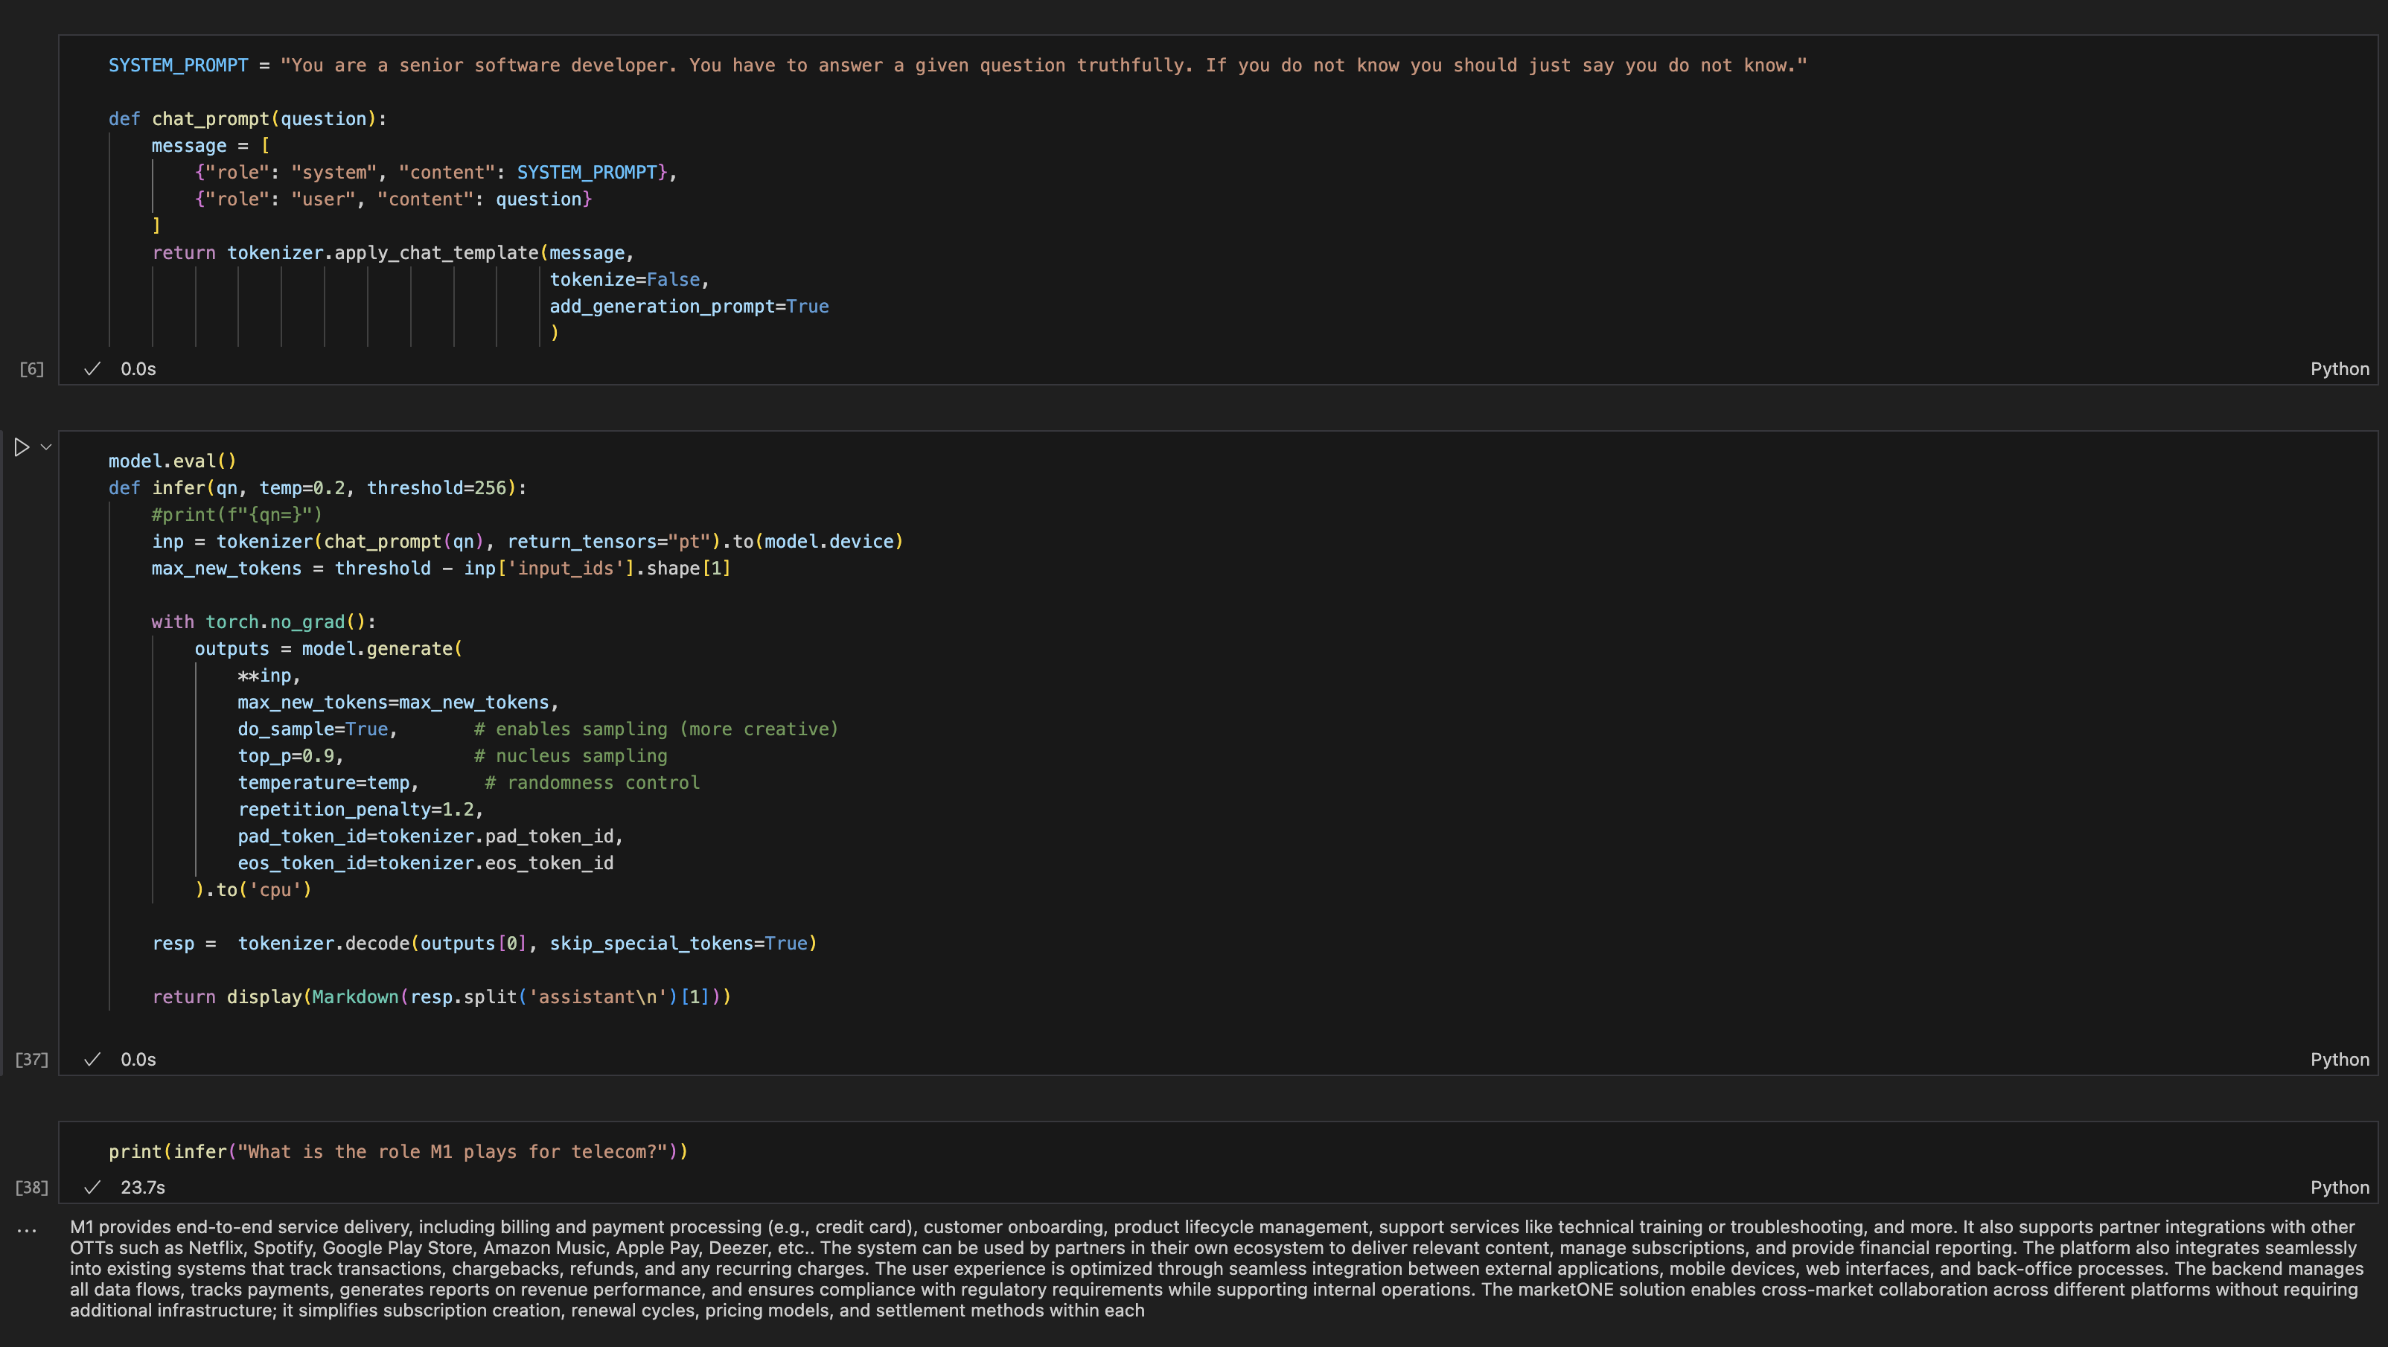Click success checkmark of cell 6

click(x=92, y=369)
